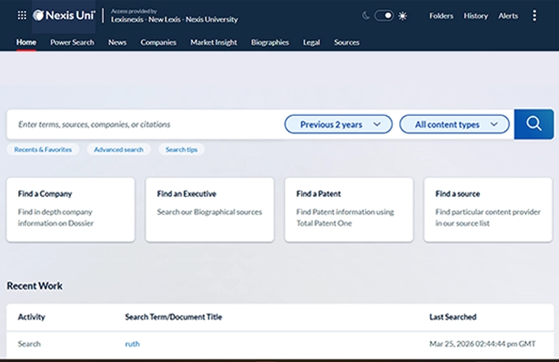Open the Find a Patent card
559x362 pixels.
[349, 210]
